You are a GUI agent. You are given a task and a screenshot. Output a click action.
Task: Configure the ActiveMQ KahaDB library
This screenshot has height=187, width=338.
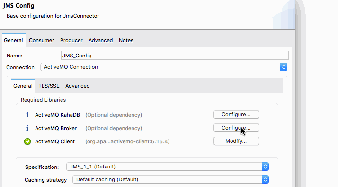click(236, 114)
